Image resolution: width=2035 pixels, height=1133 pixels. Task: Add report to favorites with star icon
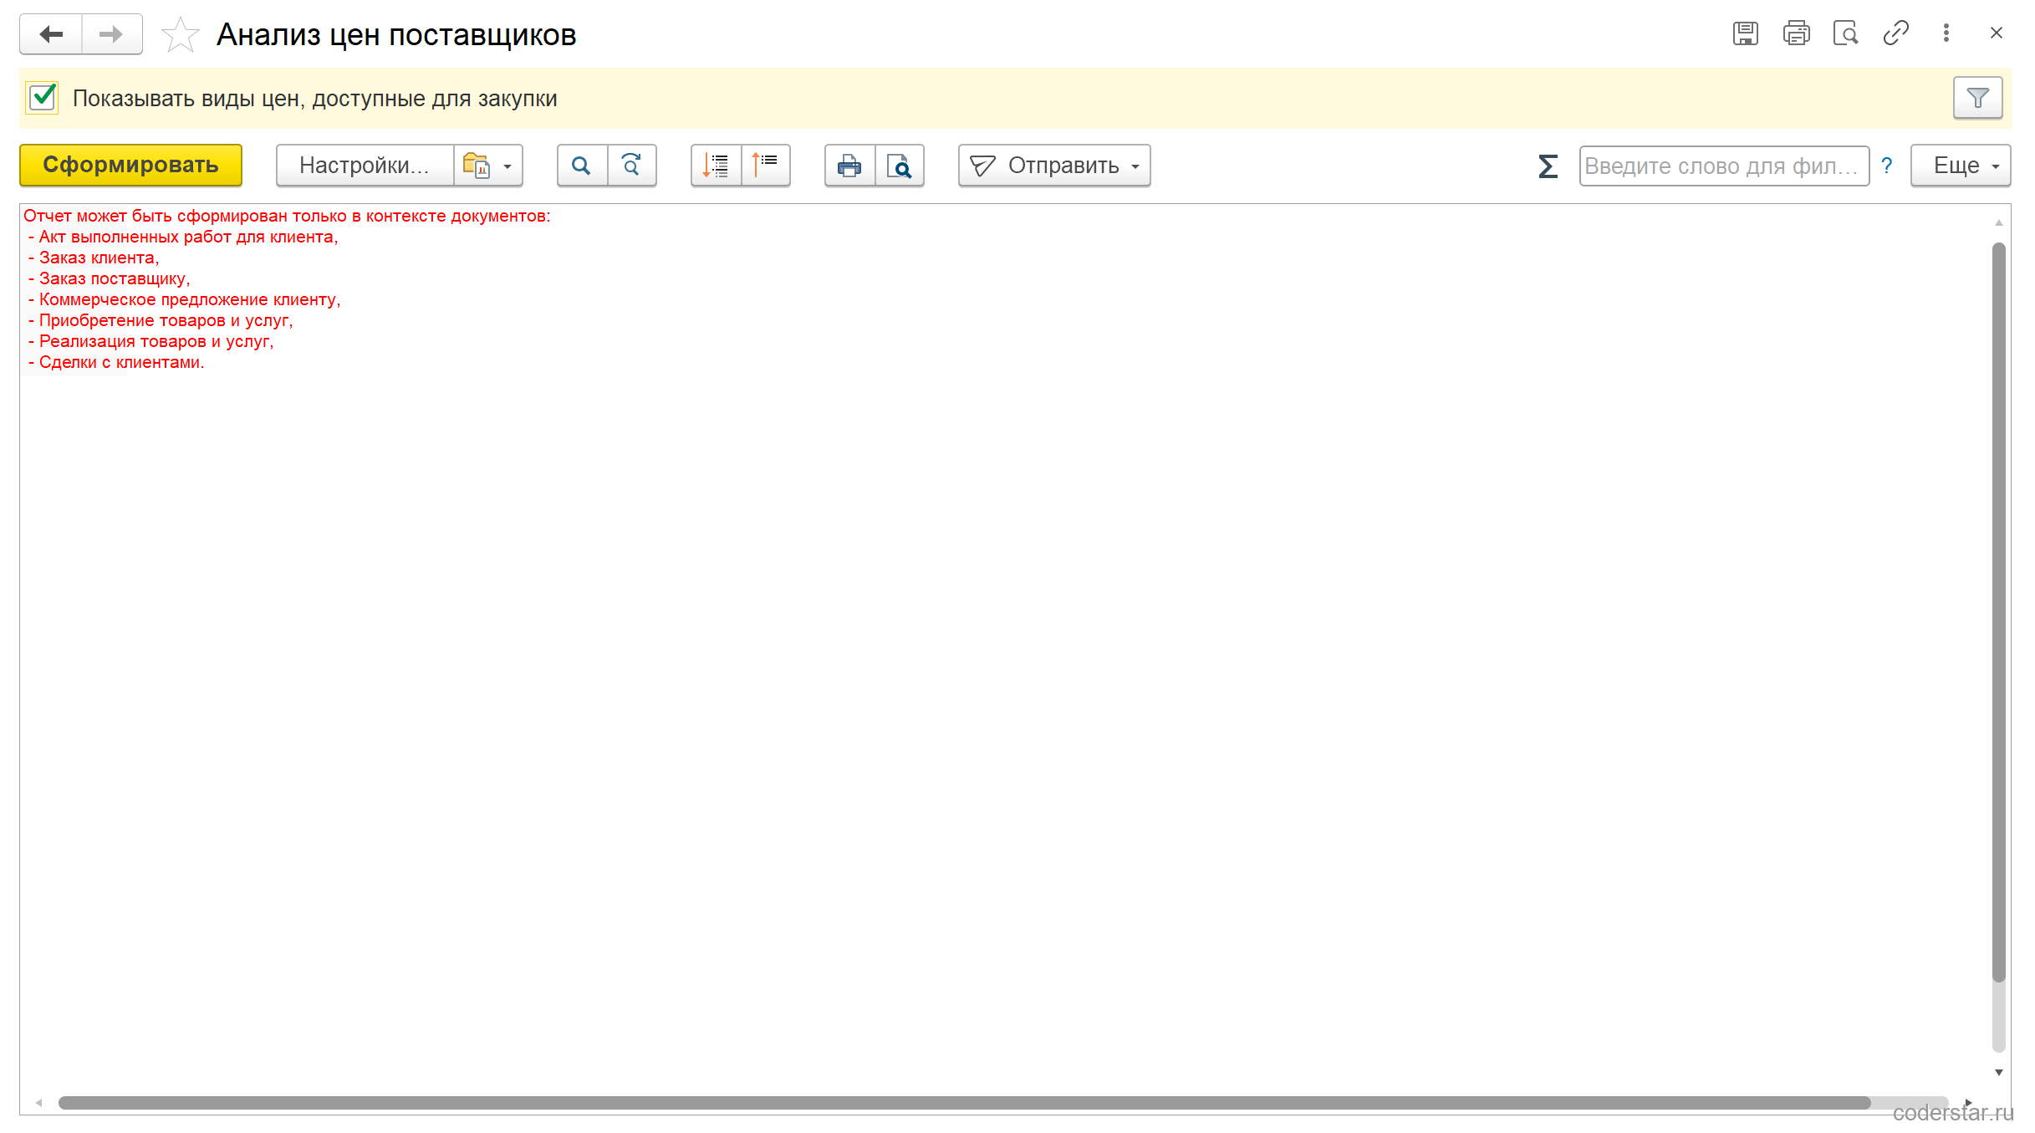coord(180,34)
